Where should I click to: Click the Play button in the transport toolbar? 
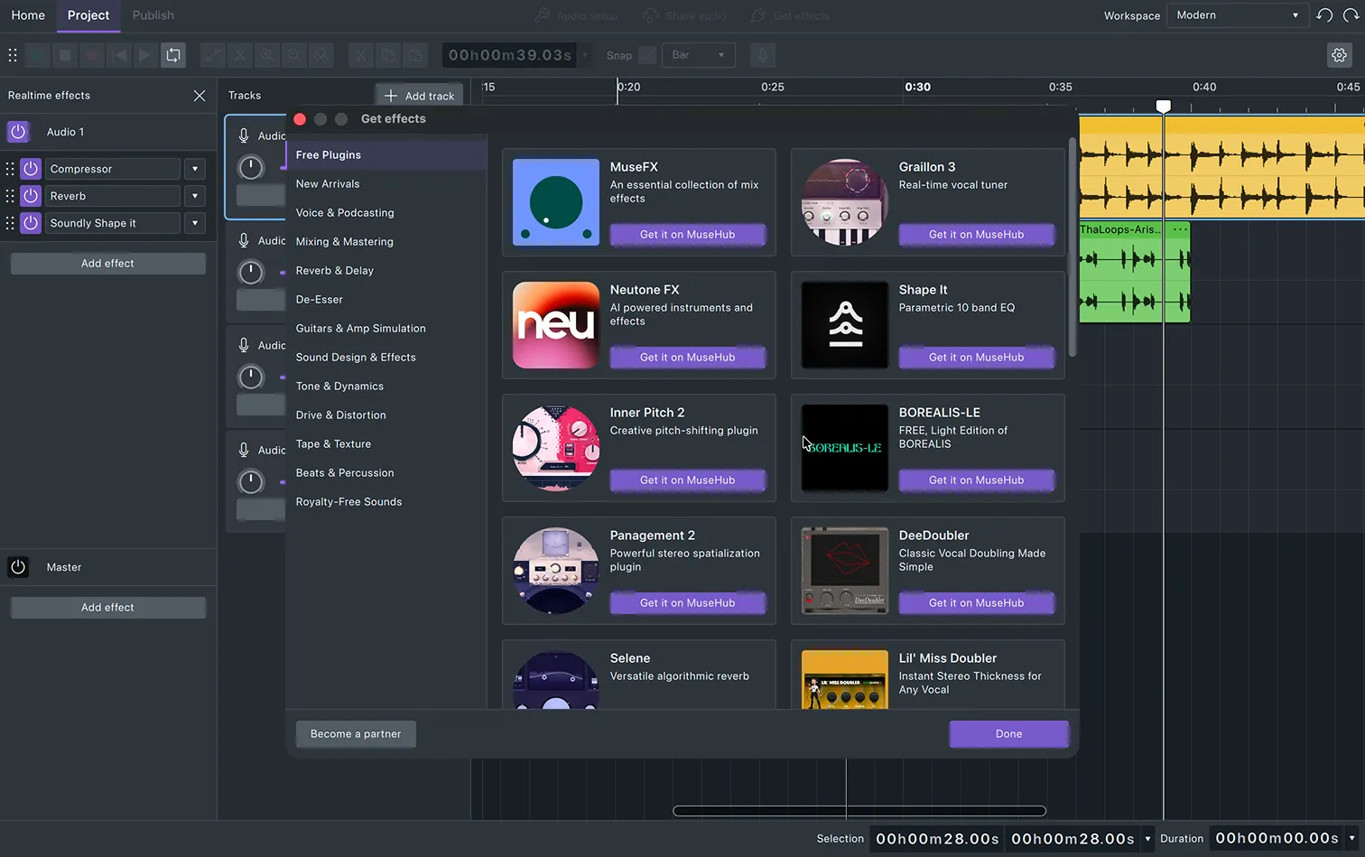point(38,55)
